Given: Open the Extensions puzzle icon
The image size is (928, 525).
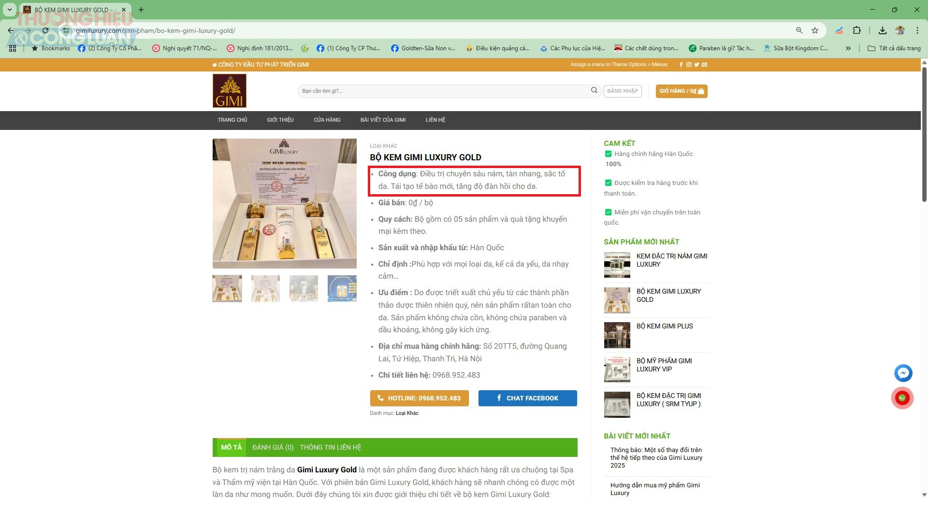Looking at the screenshot, I should pyautogui.click(x=856, y=30).
